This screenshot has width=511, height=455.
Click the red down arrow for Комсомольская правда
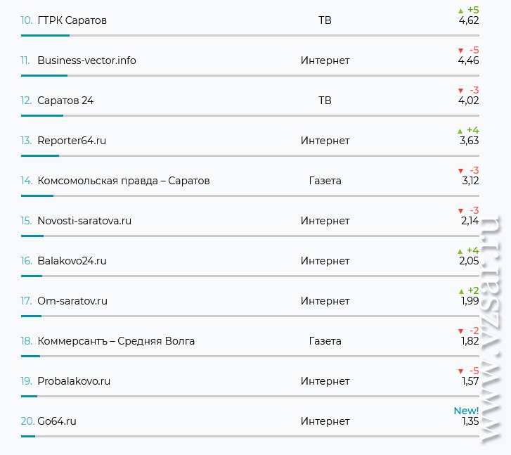point(460,171)
